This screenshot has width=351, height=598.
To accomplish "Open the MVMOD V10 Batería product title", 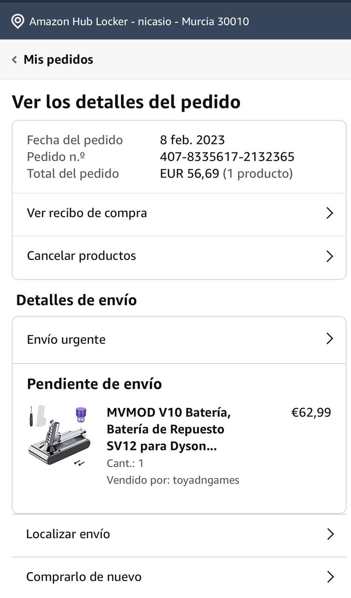I will (168, 429).
